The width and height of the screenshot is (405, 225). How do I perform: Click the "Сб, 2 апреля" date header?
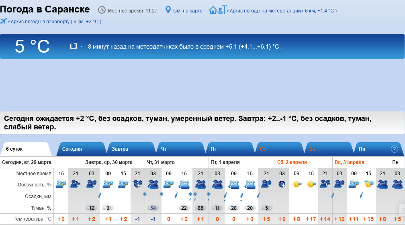pos(291,162)
